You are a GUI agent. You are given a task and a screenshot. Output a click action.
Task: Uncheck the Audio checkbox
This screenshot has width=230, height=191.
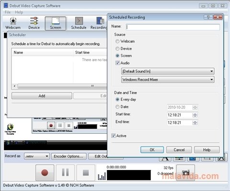coord(117,63)
